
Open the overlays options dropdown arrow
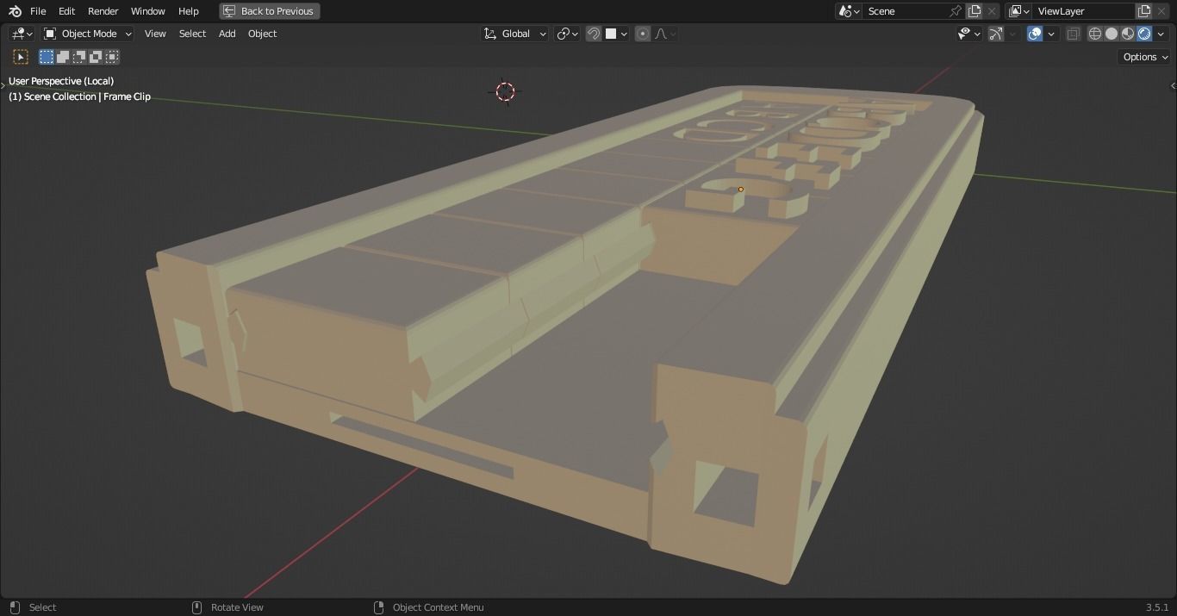pos(1051,34)
